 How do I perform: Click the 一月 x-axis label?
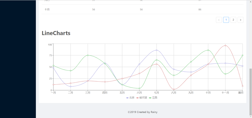[53, 93]
